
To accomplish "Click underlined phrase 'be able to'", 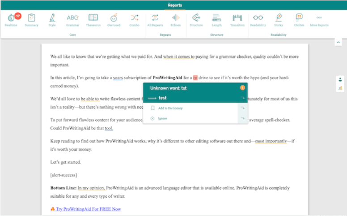I will [x=90, y=99].
